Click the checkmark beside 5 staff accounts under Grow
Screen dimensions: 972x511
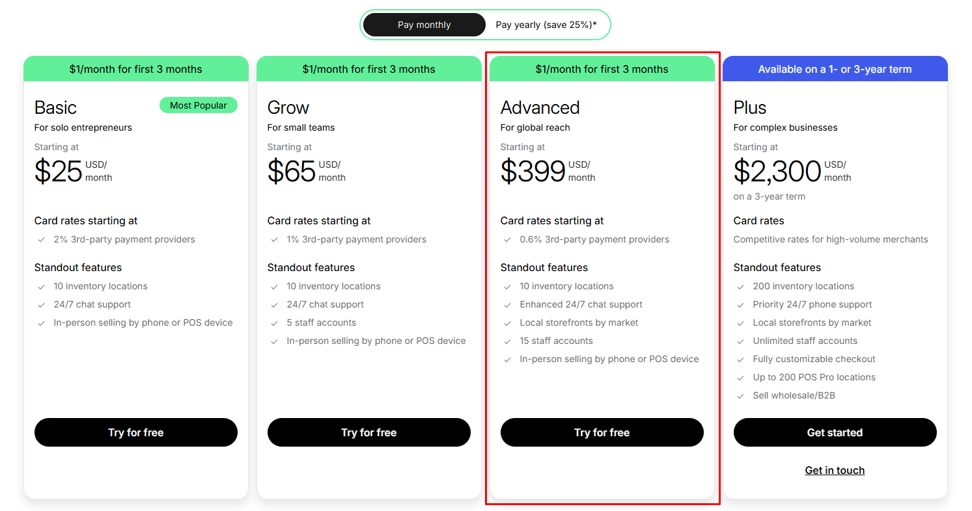coord(274,322)
